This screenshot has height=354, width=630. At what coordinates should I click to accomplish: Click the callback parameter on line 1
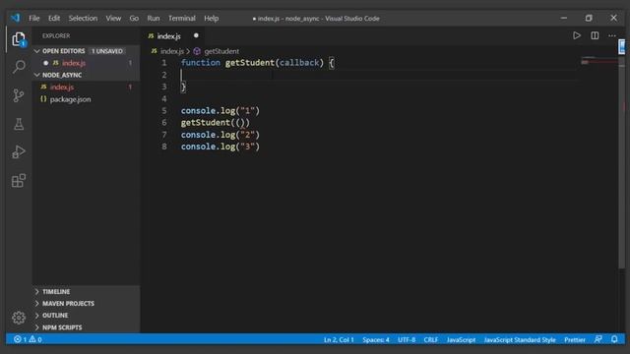[x=299, y=63]
